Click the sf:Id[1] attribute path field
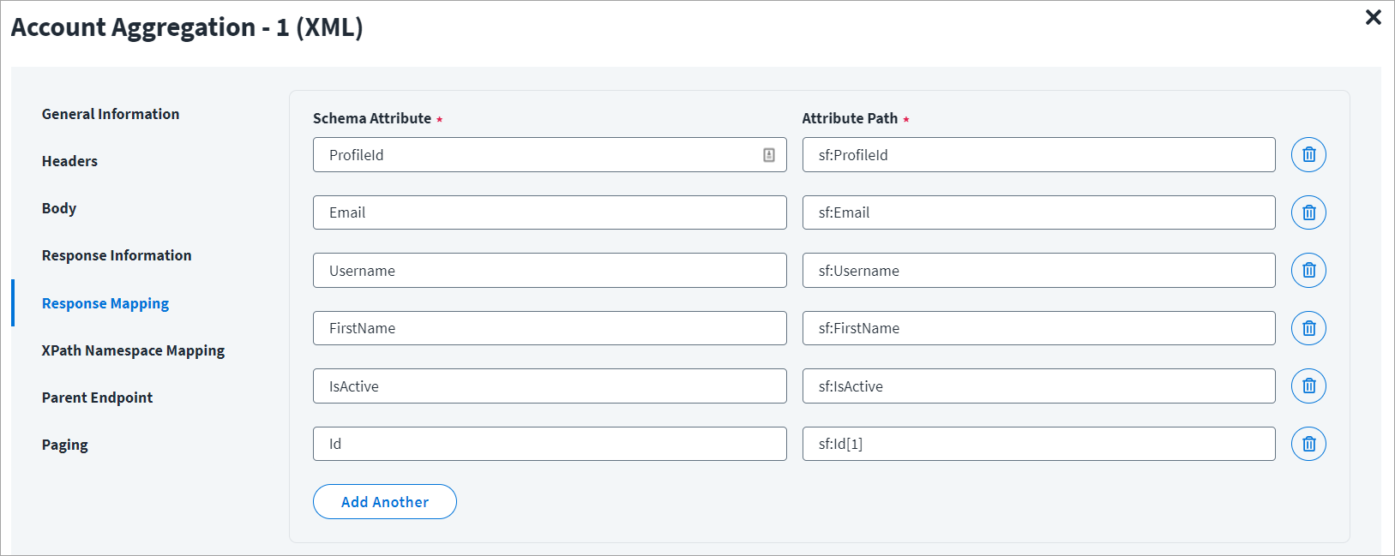This screenshot has height=556, width=1395. tap(1038, 444)
